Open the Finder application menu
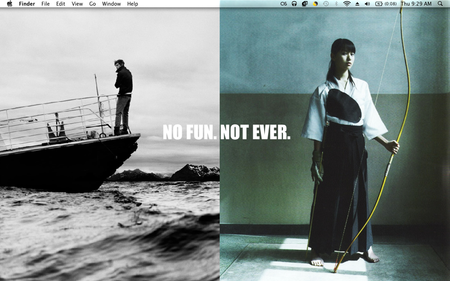Viewport: 450px width, 281px height. (27, 4)
